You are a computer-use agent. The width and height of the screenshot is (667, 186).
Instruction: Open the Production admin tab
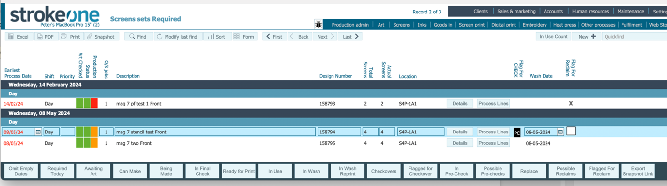(350, 25)
